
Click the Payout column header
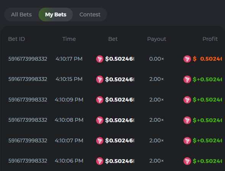click(157, 39)
